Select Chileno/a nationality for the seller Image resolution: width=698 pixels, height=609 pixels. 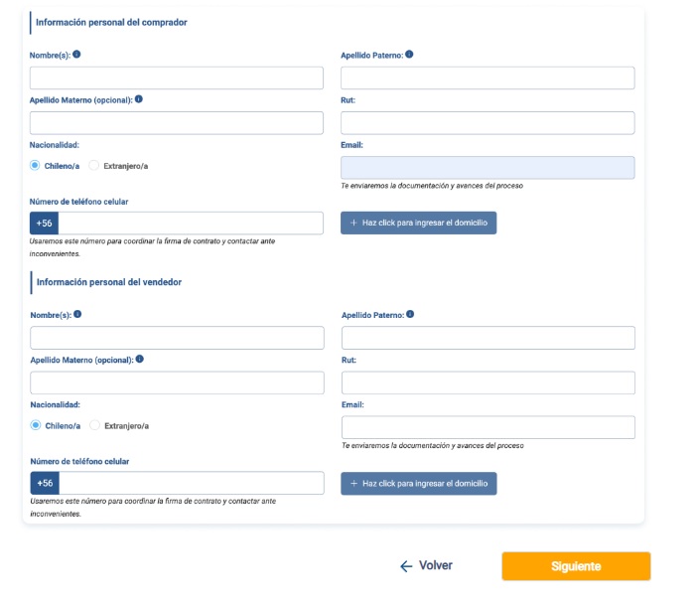tap(36, 425)
